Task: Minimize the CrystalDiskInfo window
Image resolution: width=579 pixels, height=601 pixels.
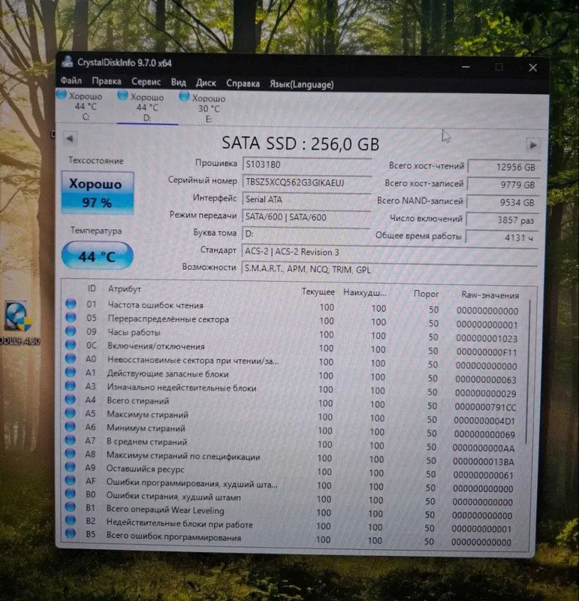Action: tap(466, 67)
